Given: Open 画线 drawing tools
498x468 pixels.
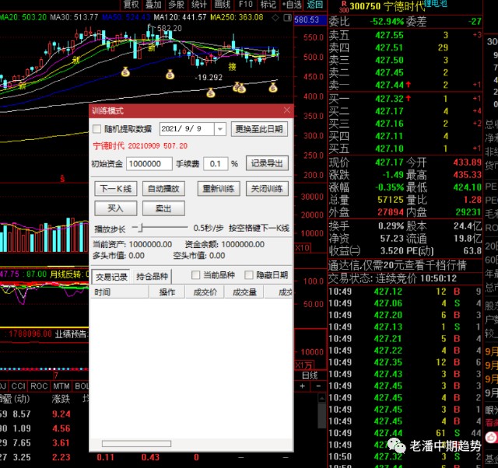Looking at the screenshot, I should 222,5.
